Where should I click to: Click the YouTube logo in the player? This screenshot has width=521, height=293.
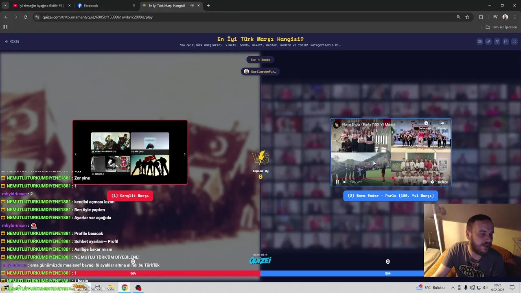[442, 182]
